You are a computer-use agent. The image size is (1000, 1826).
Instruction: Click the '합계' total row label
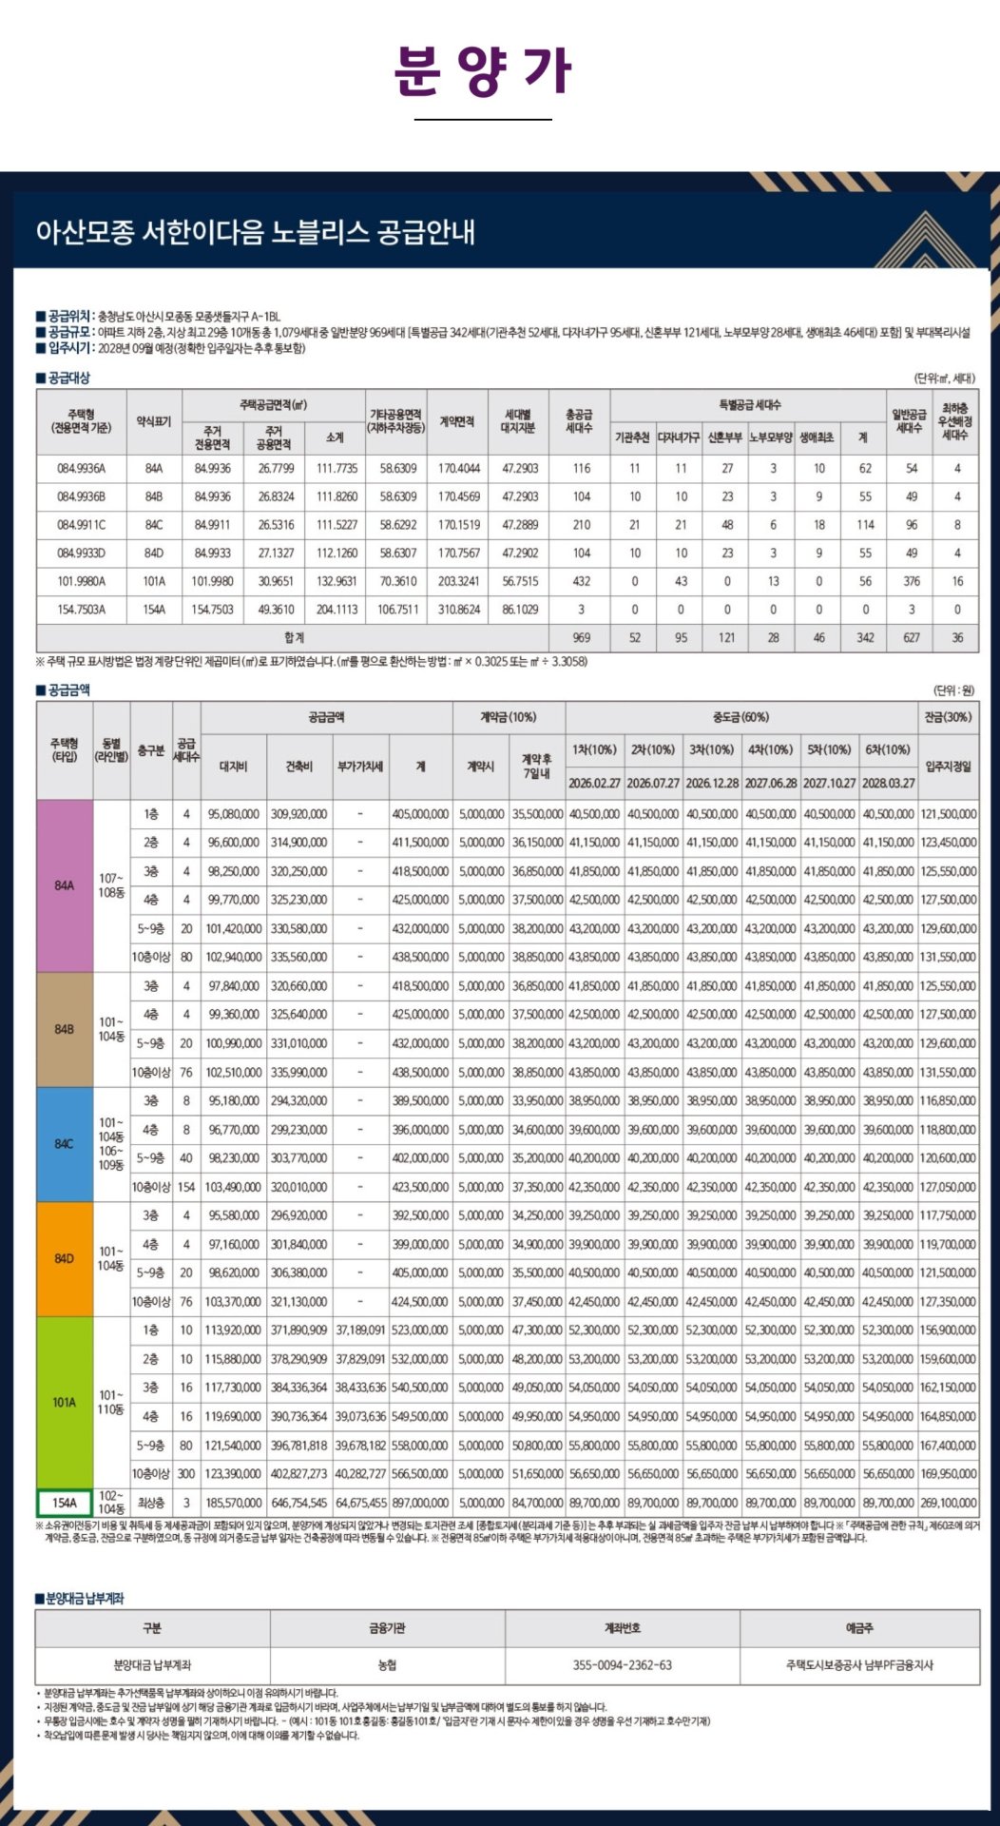pyautogui.click(x=294, y=638)
